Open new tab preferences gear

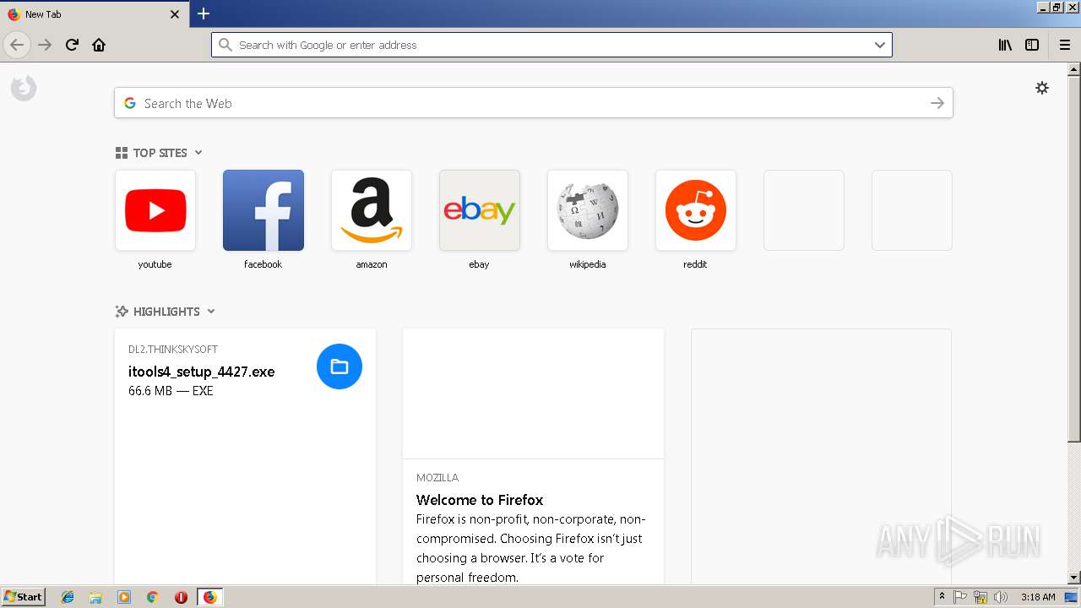tap(1042, 88)
